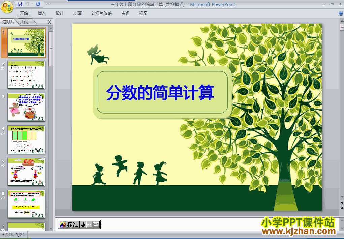Click the animation star icon beside slide 2
This screenshot has height=239, width=344.
3,69
